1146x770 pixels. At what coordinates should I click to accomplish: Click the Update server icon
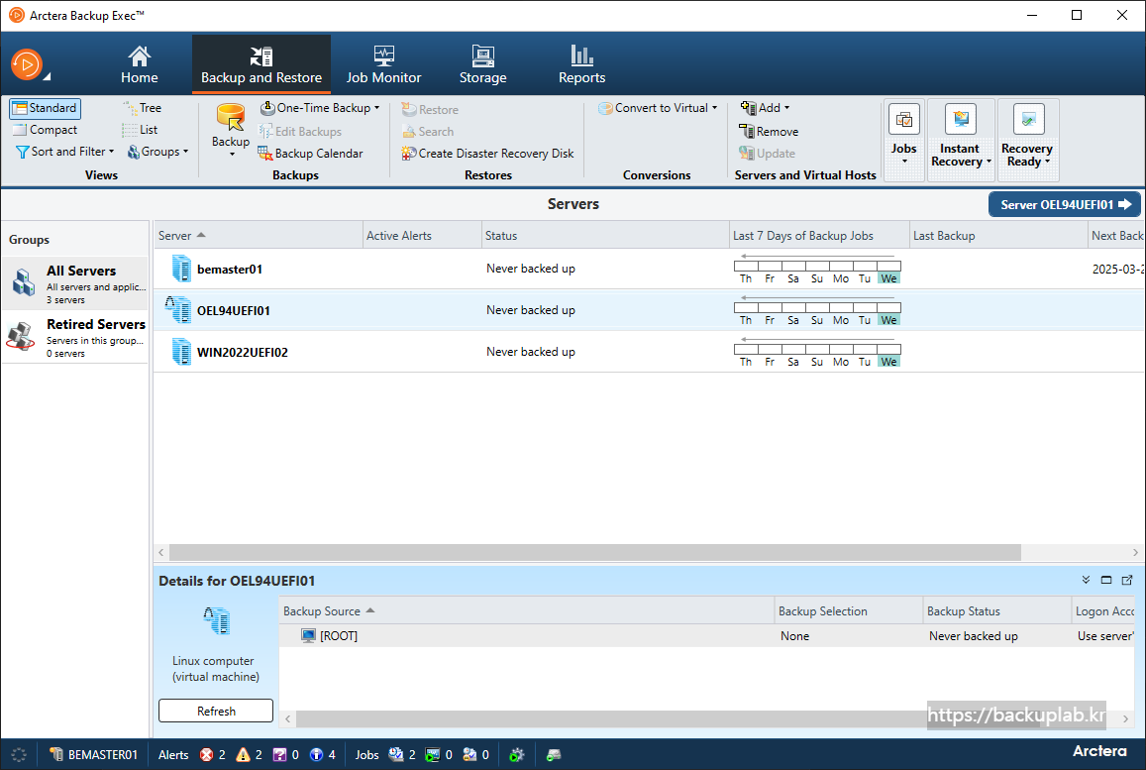746,154
